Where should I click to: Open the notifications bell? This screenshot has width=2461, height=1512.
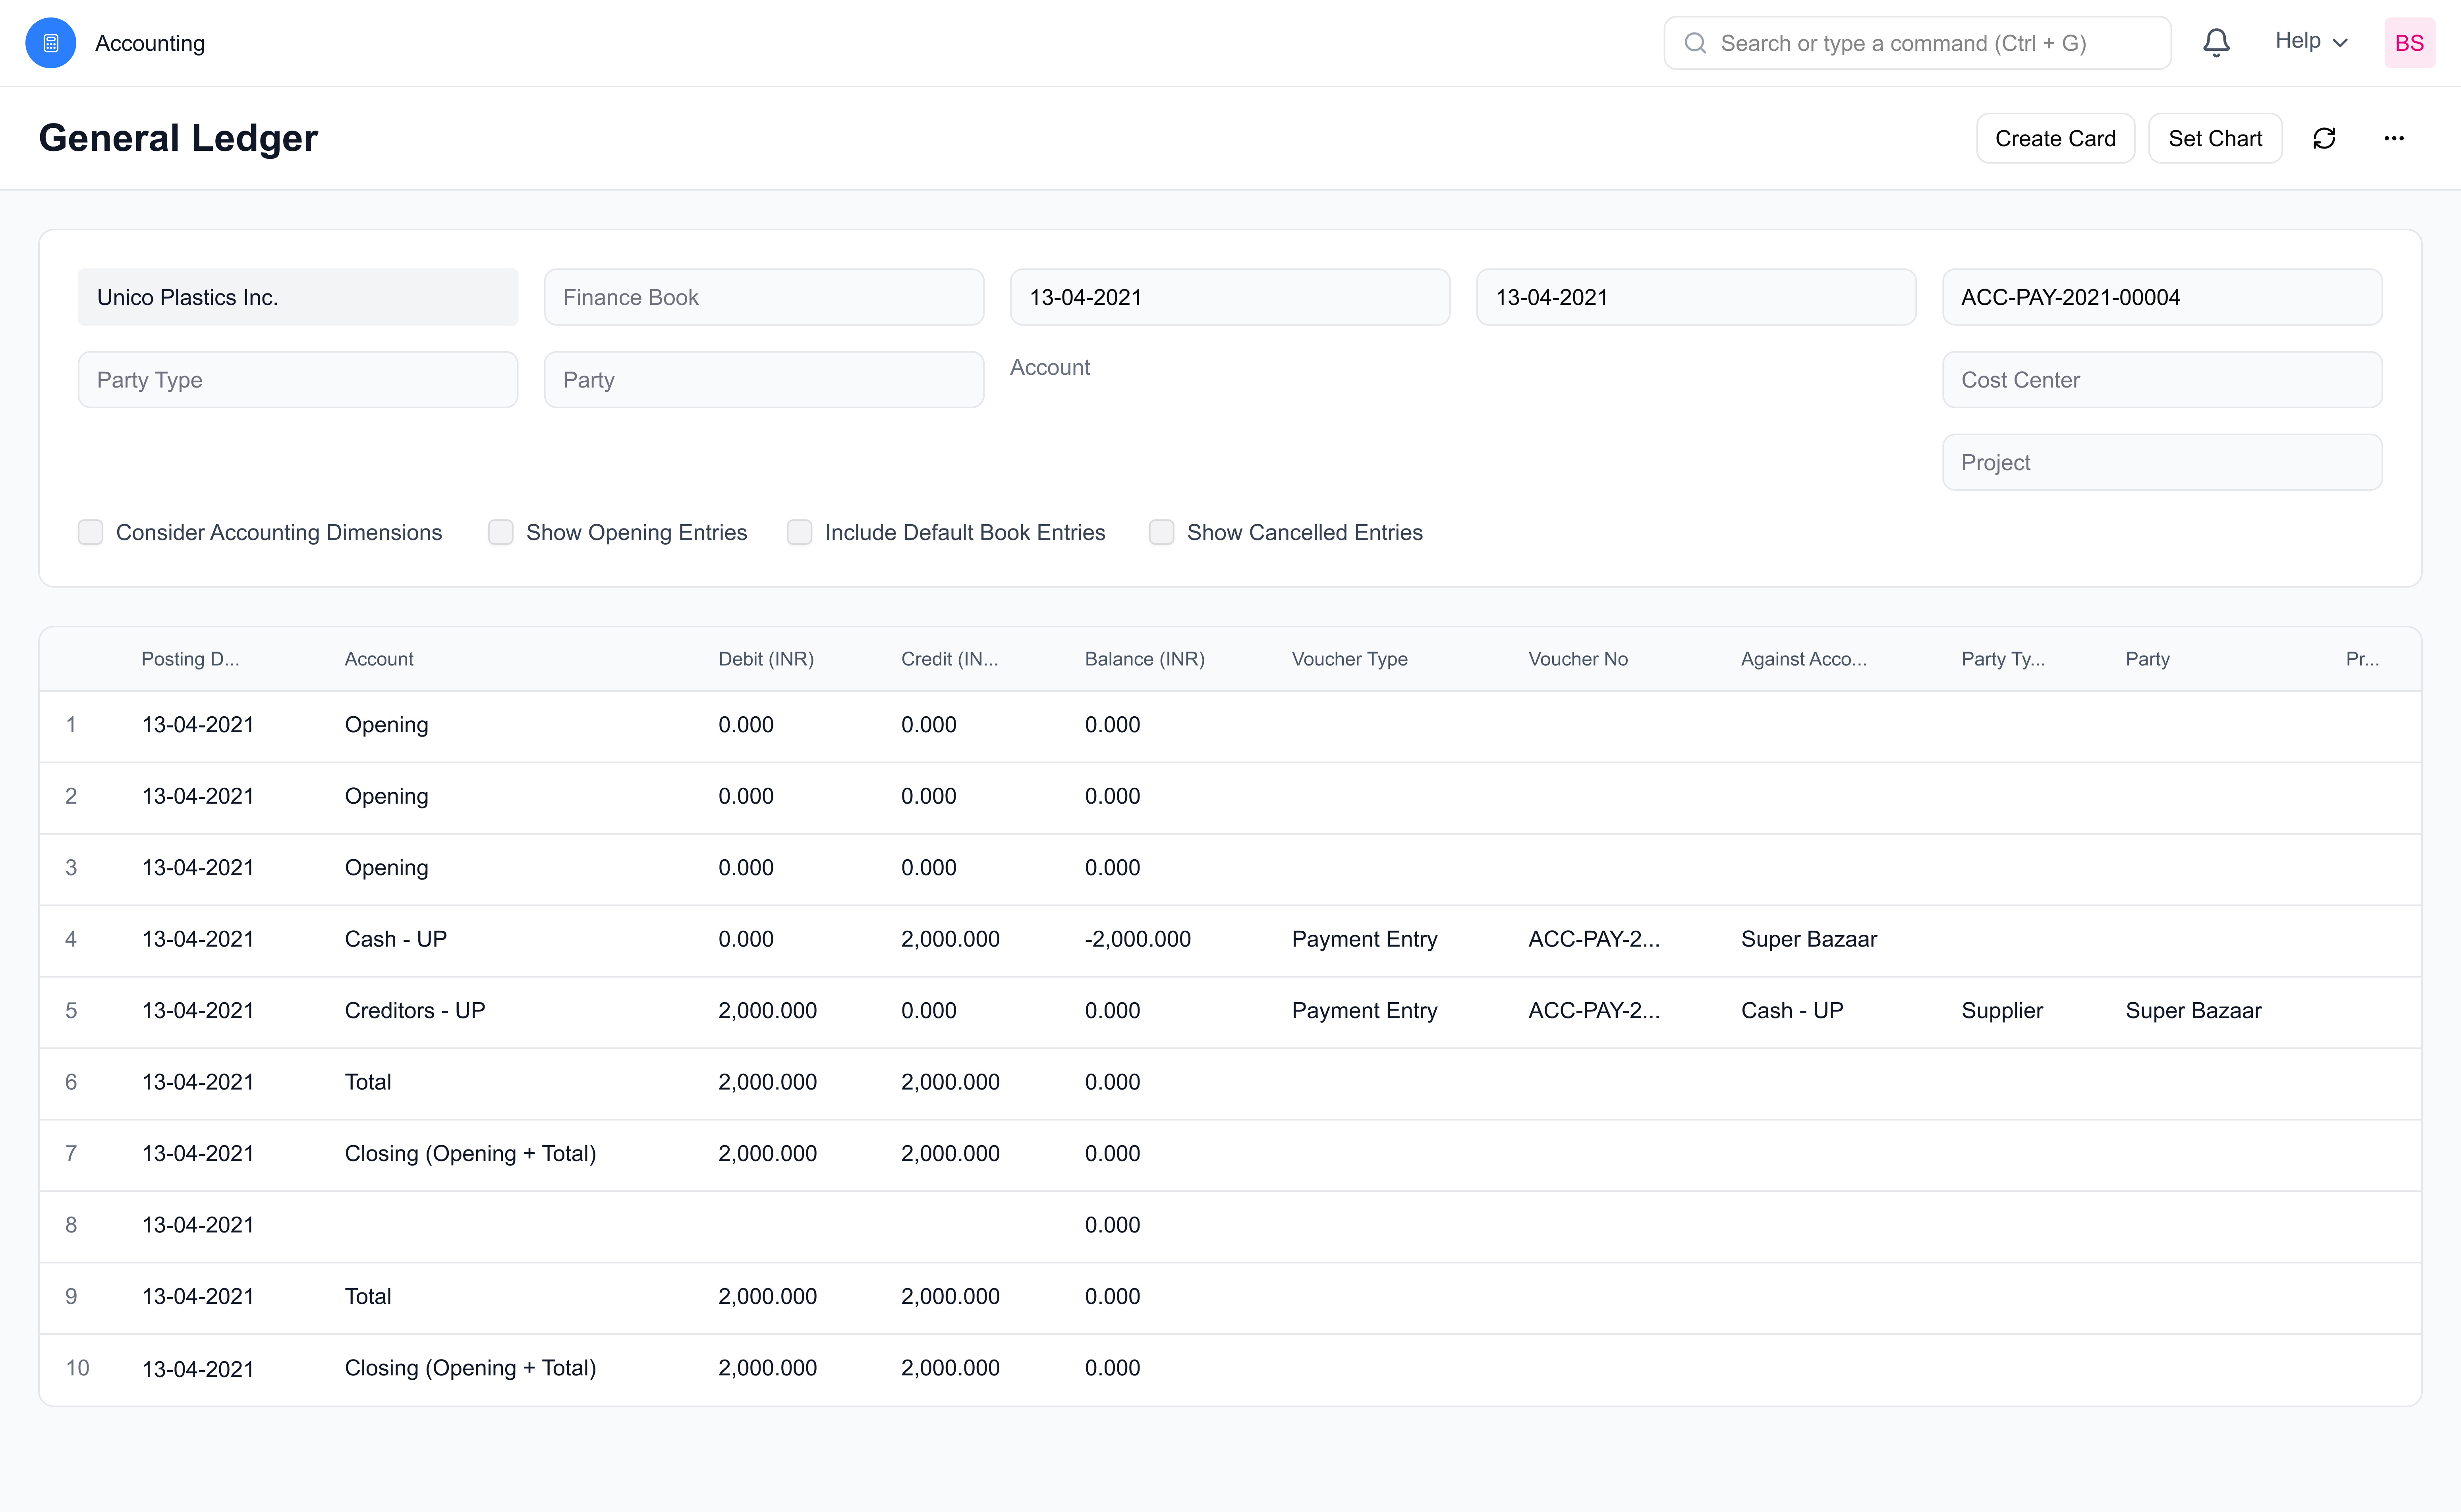pyautogui.click(x=2216, y=43)
